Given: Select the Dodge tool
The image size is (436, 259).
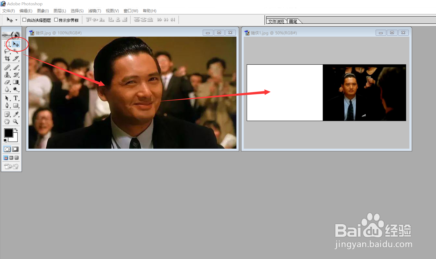Looking at the screenshot, I should 16,90.
